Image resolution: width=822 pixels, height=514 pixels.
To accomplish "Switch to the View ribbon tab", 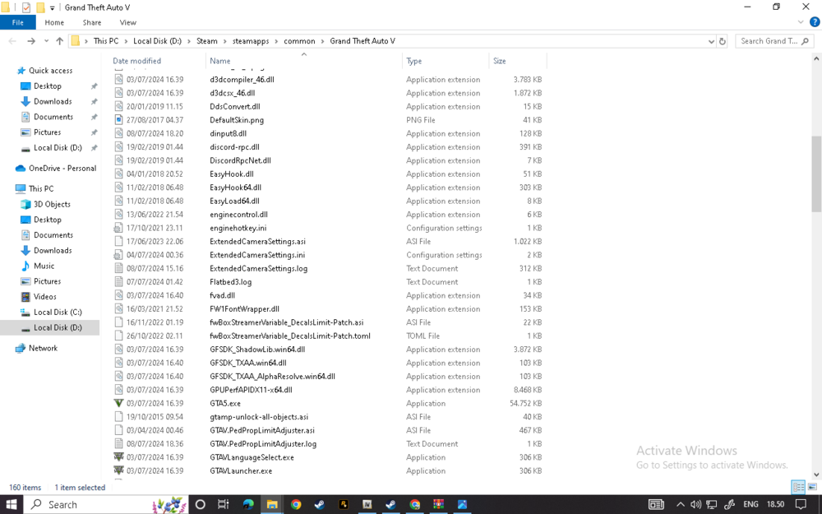I will click(x=127, y=22).
